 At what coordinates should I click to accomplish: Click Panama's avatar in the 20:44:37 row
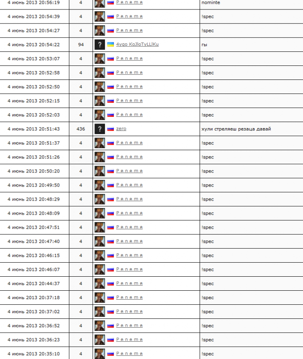click(x=99, y=283)
